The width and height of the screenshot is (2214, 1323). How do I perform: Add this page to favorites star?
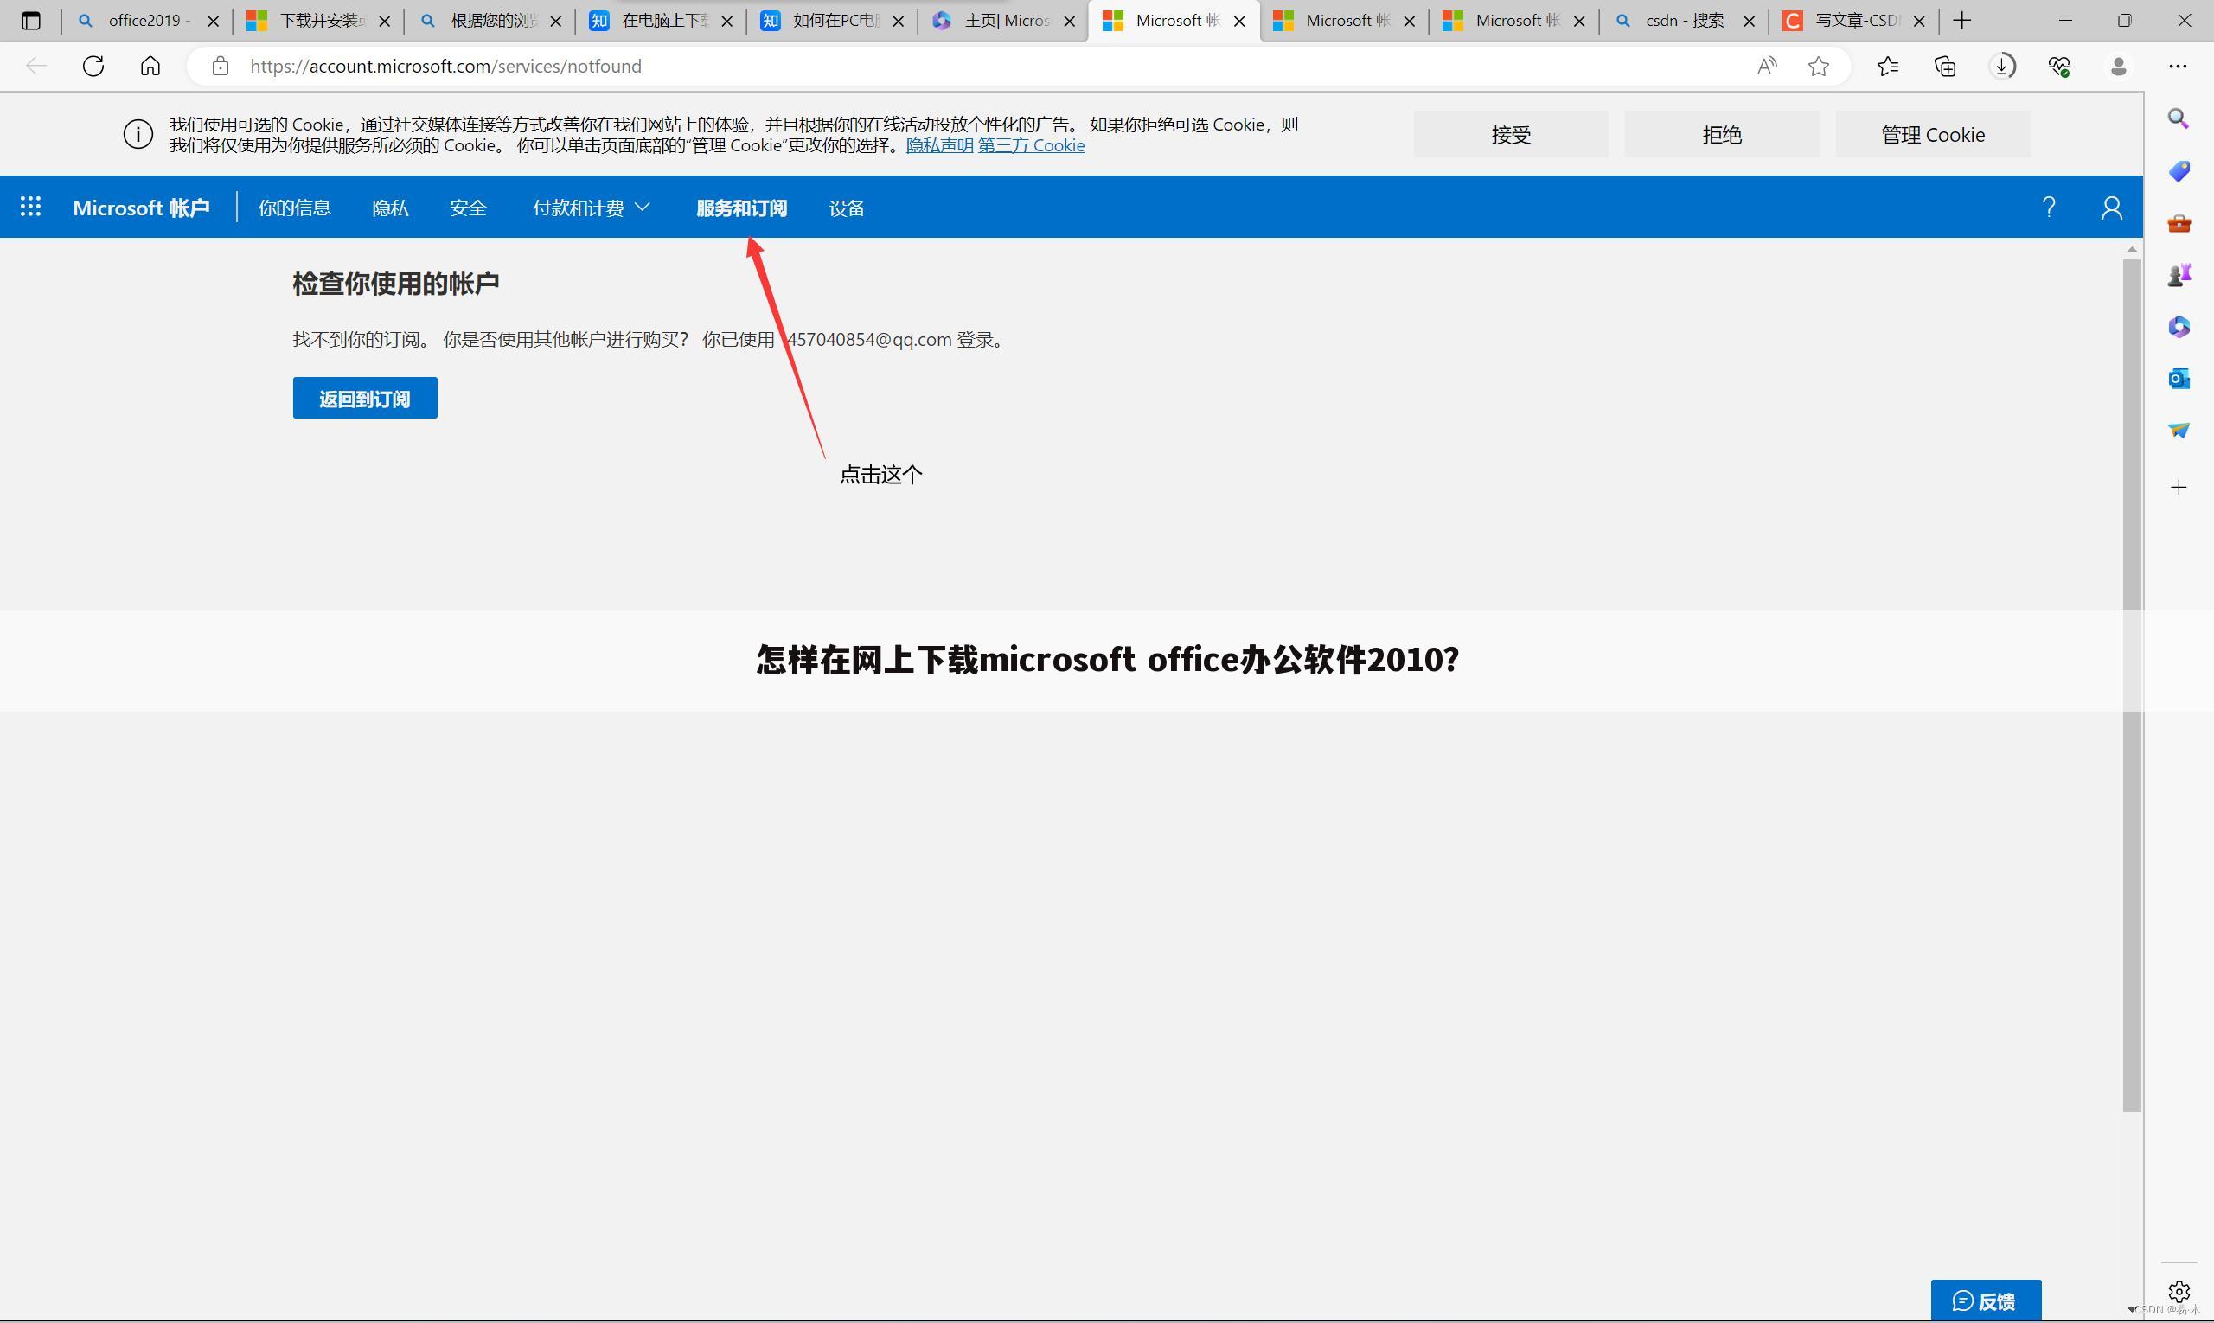point(1819,66)
